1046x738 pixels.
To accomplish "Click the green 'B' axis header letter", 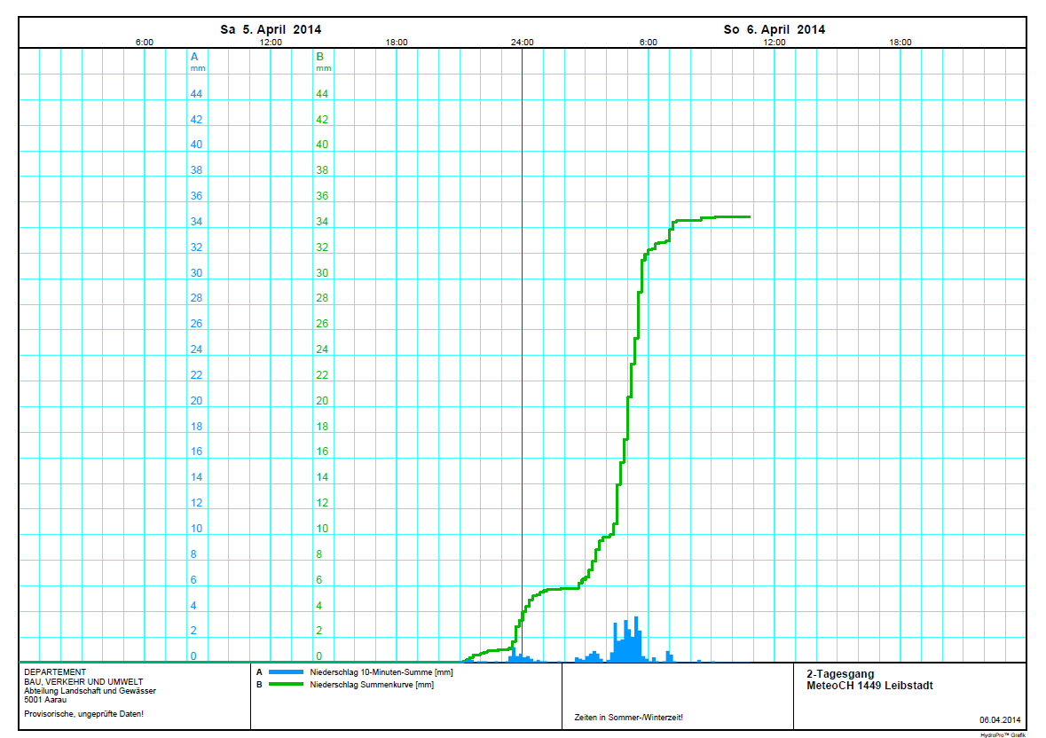I will click(319, 57).
